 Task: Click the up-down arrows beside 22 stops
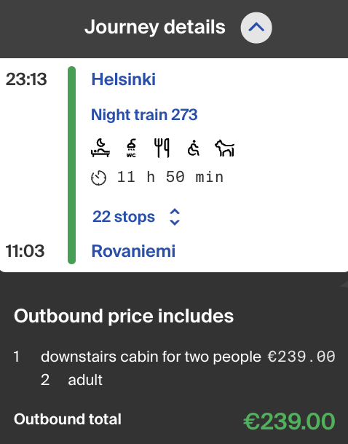[x=175, y=217]
